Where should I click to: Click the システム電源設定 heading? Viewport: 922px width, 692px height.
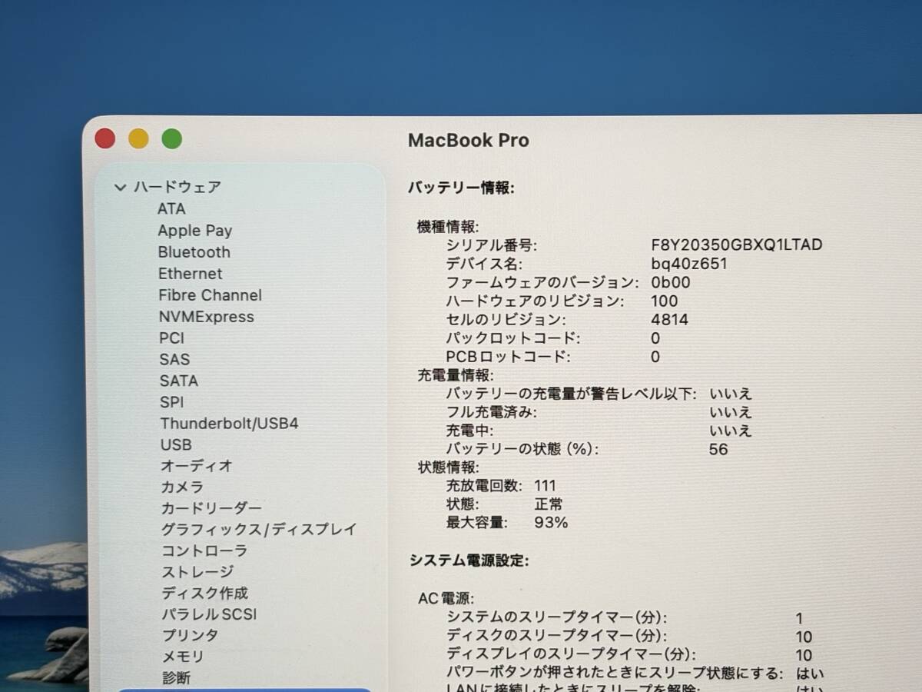coord(469,561)
